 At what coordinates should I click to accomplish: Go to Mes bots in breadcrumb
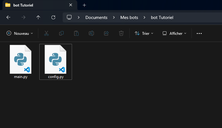tap(129, 17)
